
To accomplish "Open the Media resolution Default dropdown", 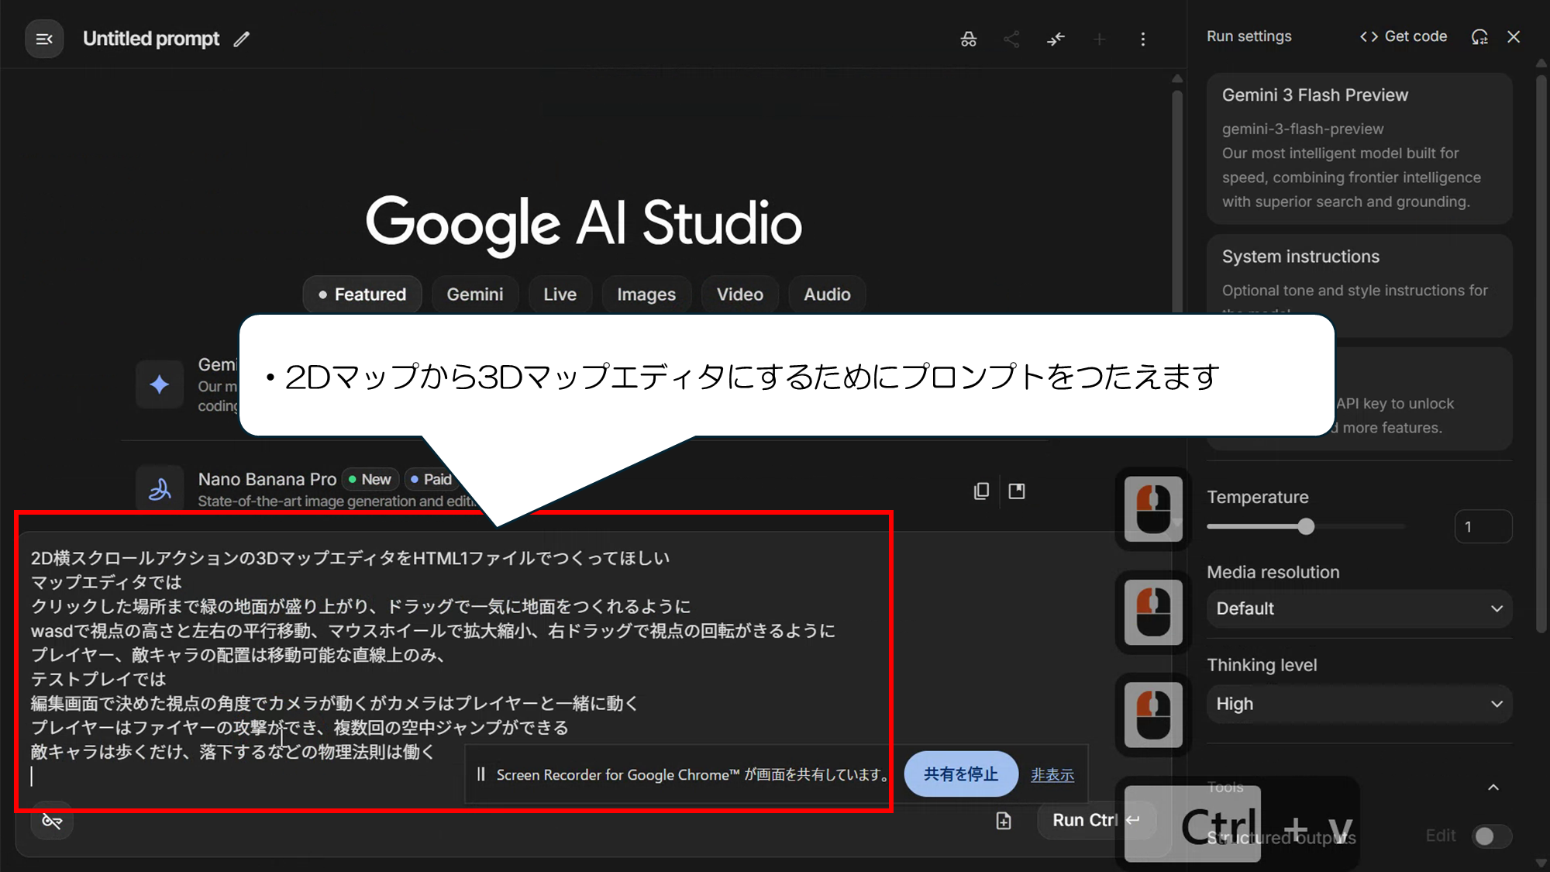I will [1359, 608].
